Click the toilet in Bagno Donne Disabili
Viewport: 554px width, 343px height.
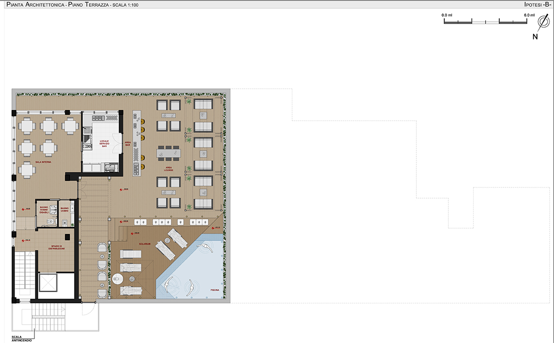(49, 221)
